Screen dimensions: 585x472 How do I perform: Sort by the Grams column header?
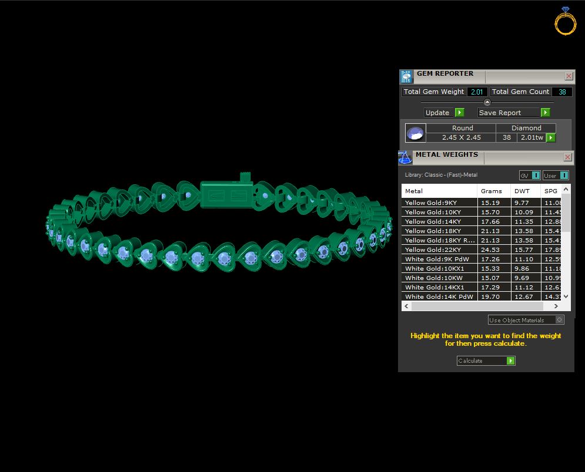pyautogui.click(x=494, y=191)
